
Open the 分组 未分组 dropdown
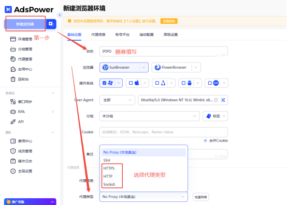click(150, 116)
